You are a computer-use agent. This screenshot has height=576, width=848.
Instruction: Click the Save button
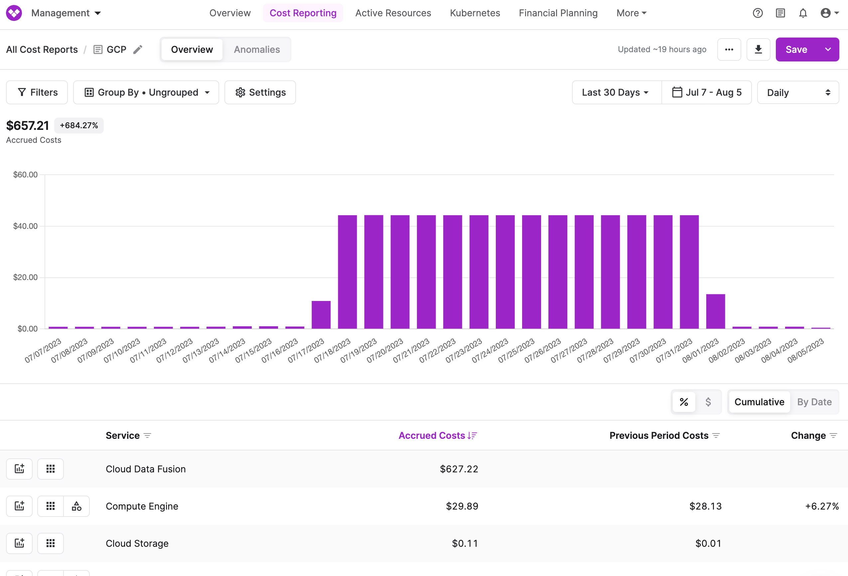pyautogui.click(x=796, y=49)
